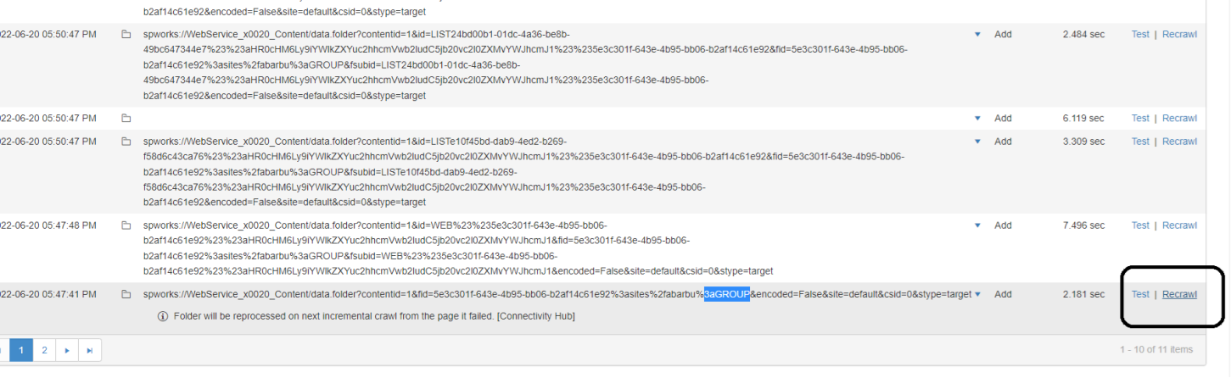Screen dimensions: 1231x378
Task: Click folder icon of the empty-URL row
Action: click(126, 119)
